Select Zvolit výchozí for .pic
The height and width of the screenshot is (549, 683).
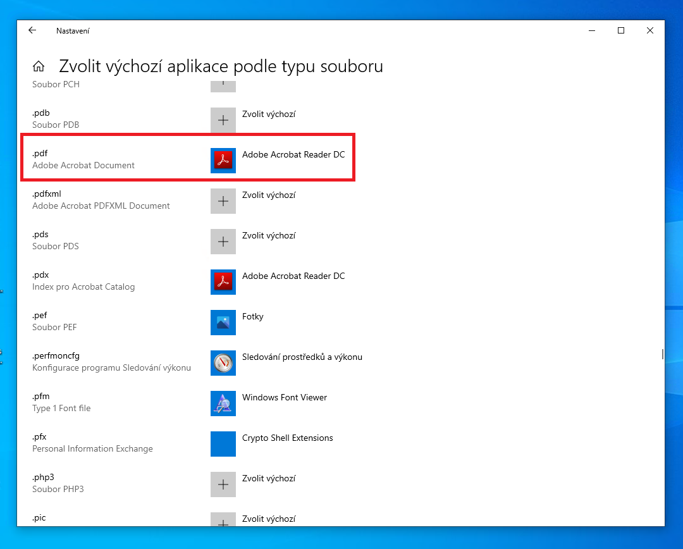pos(269,519)
